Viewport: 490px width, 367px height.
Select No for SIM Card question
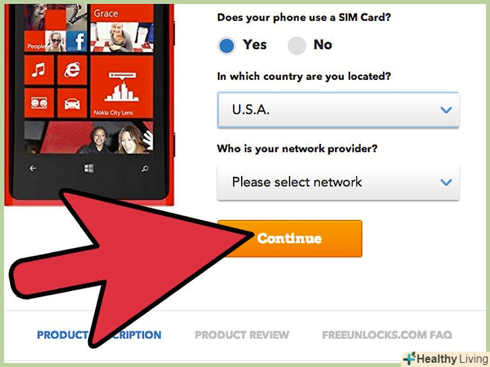[x=297, y=46]
